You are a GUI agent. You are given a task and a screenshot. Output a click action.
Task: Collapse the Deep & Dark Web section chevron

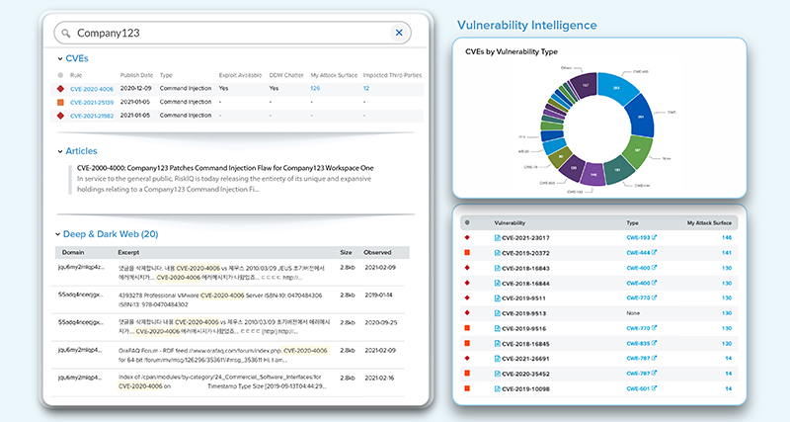click(57, 234)
